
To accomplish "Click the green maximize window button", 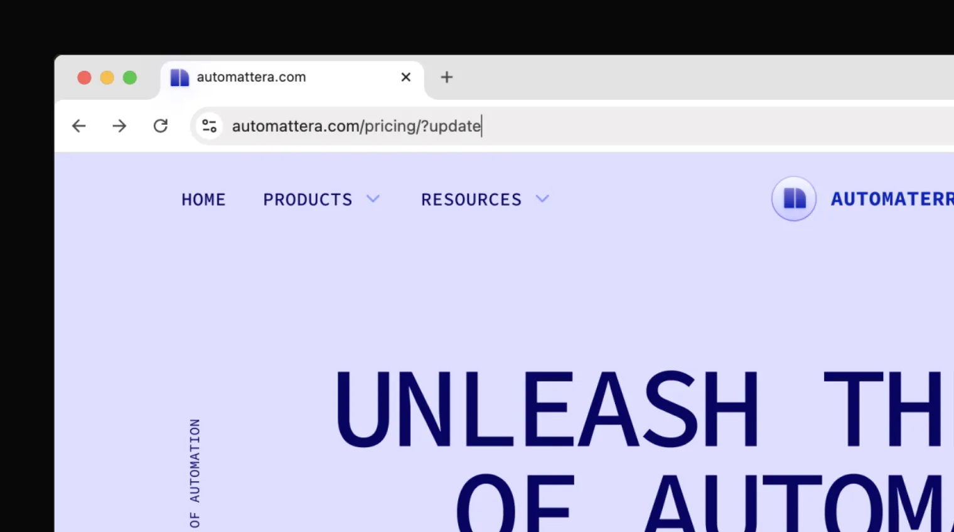I will pyautogui.click(x=130, y=77).
